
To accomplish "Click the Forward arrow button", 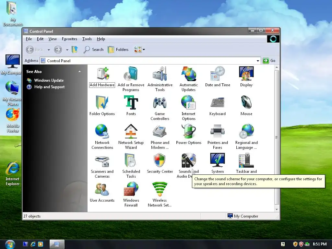I will 58,50.
